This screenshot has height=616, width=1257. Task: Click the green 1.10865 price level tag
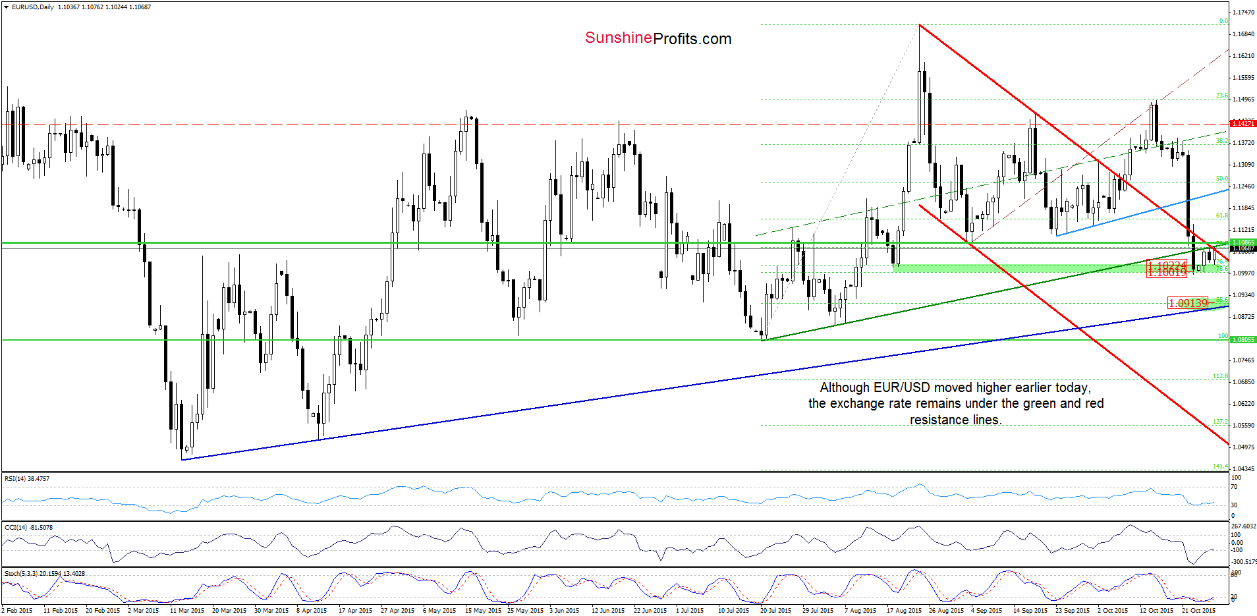pos(1243,242)
